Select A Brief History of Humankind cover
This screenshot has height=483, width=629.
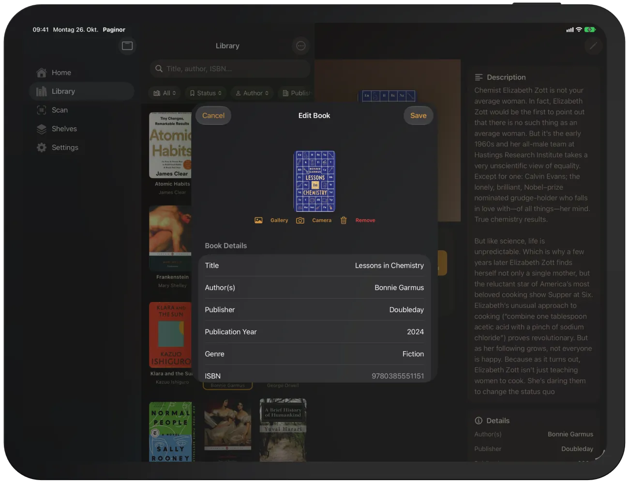[x=283, y=430]
